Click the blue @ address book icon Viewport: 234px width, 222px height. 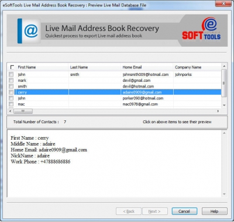[x=29, y=31]
